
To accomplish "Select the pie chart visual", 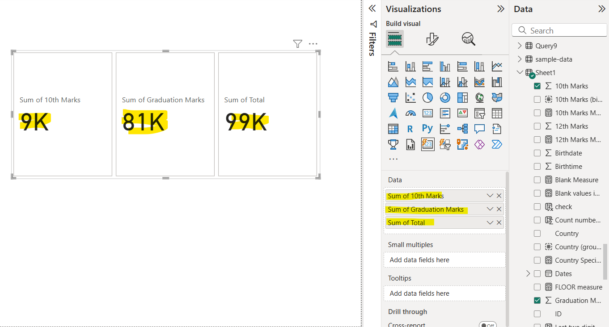I will (x=427, y=97).
